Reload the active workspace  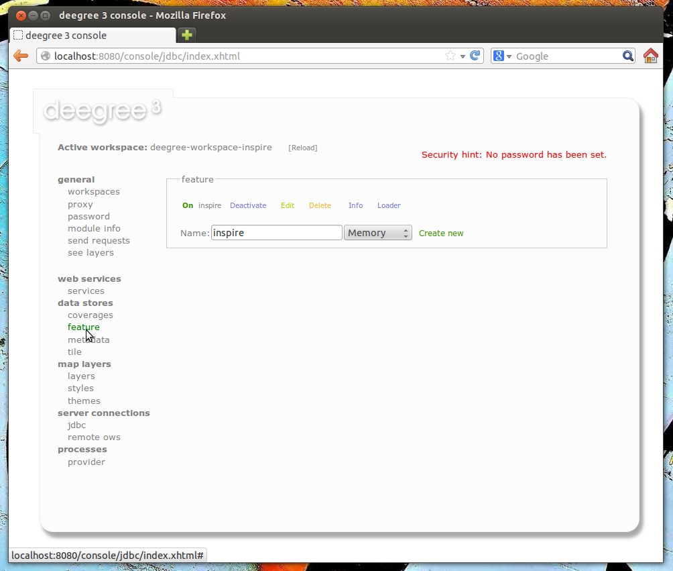303,148
